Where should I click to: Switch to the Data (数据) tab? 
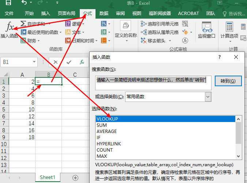click(104, 14)
